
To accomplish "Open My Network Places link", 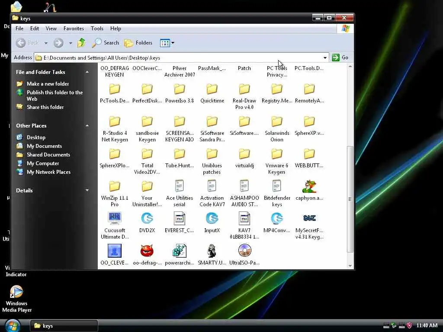I will click(x=48, y=172).
